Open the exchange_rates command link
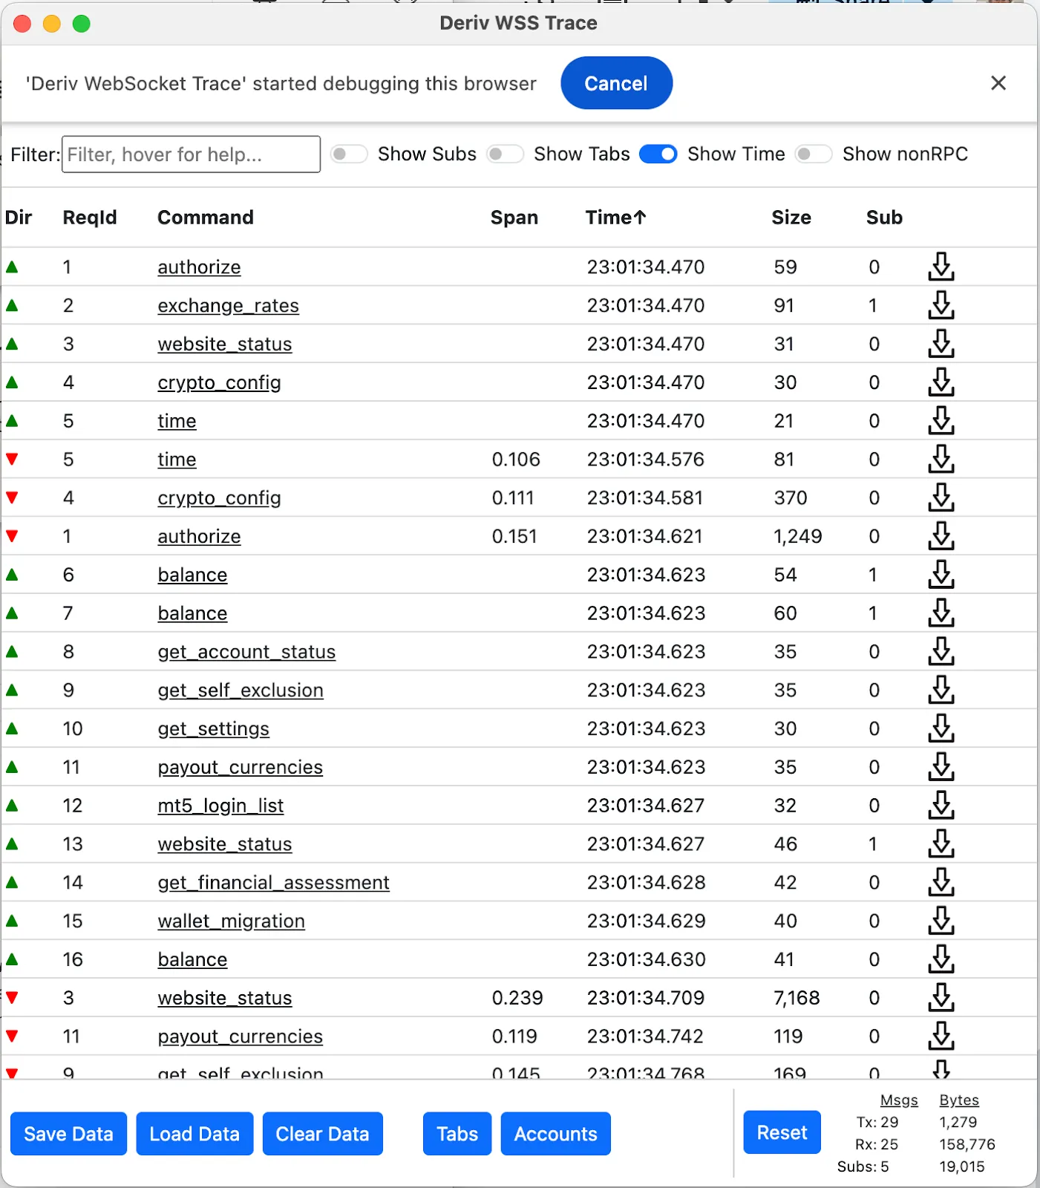 (x=228, y=306)
